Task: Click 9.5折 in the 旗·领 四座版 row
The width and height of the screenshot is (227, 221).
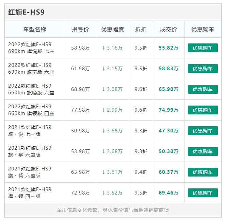Action: click(x=141, y=193)
